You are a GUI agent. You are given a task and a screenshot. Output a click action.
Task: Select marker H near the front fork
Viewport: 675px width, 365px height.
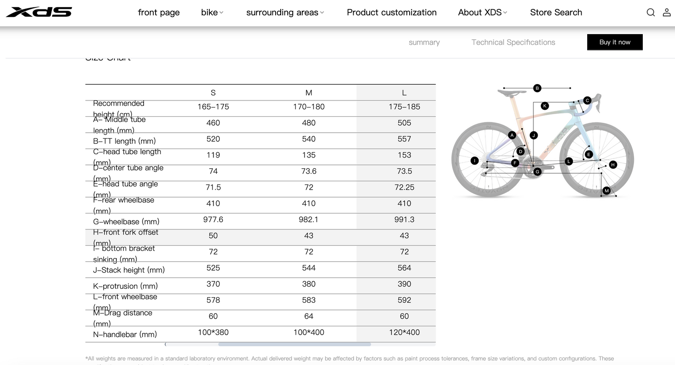tap(613, 165)
